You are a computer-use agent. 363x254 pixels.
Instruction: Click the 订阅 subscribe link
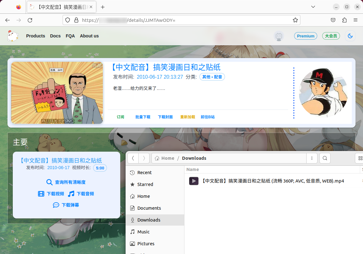click(x=120, y=117)
